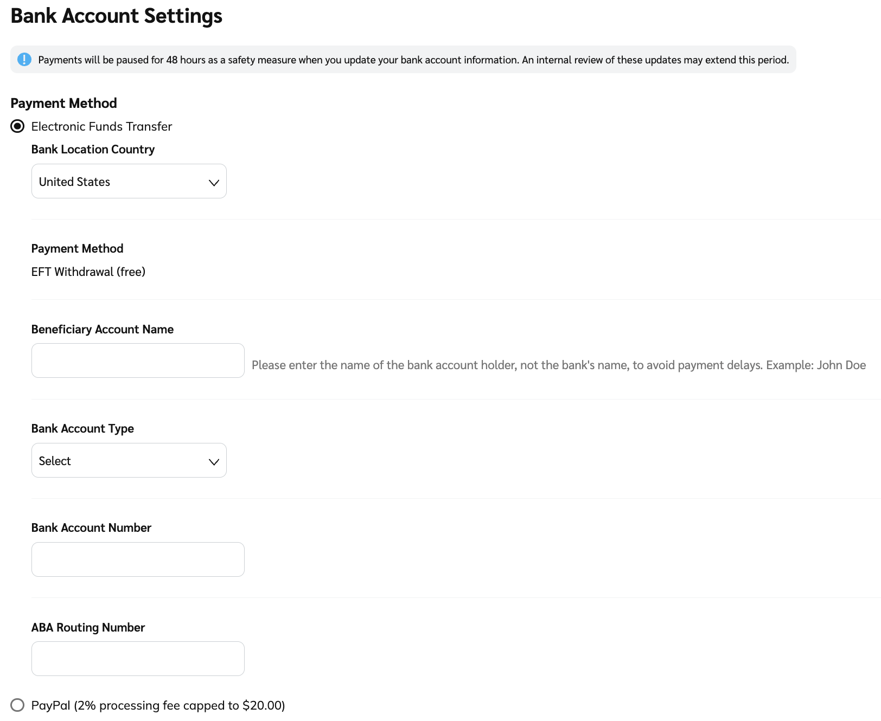The image size is (881, 721).
Task: Select the Electronic Funds Transfer radio button
Action: pyautogui.click(x=17, y=126)
